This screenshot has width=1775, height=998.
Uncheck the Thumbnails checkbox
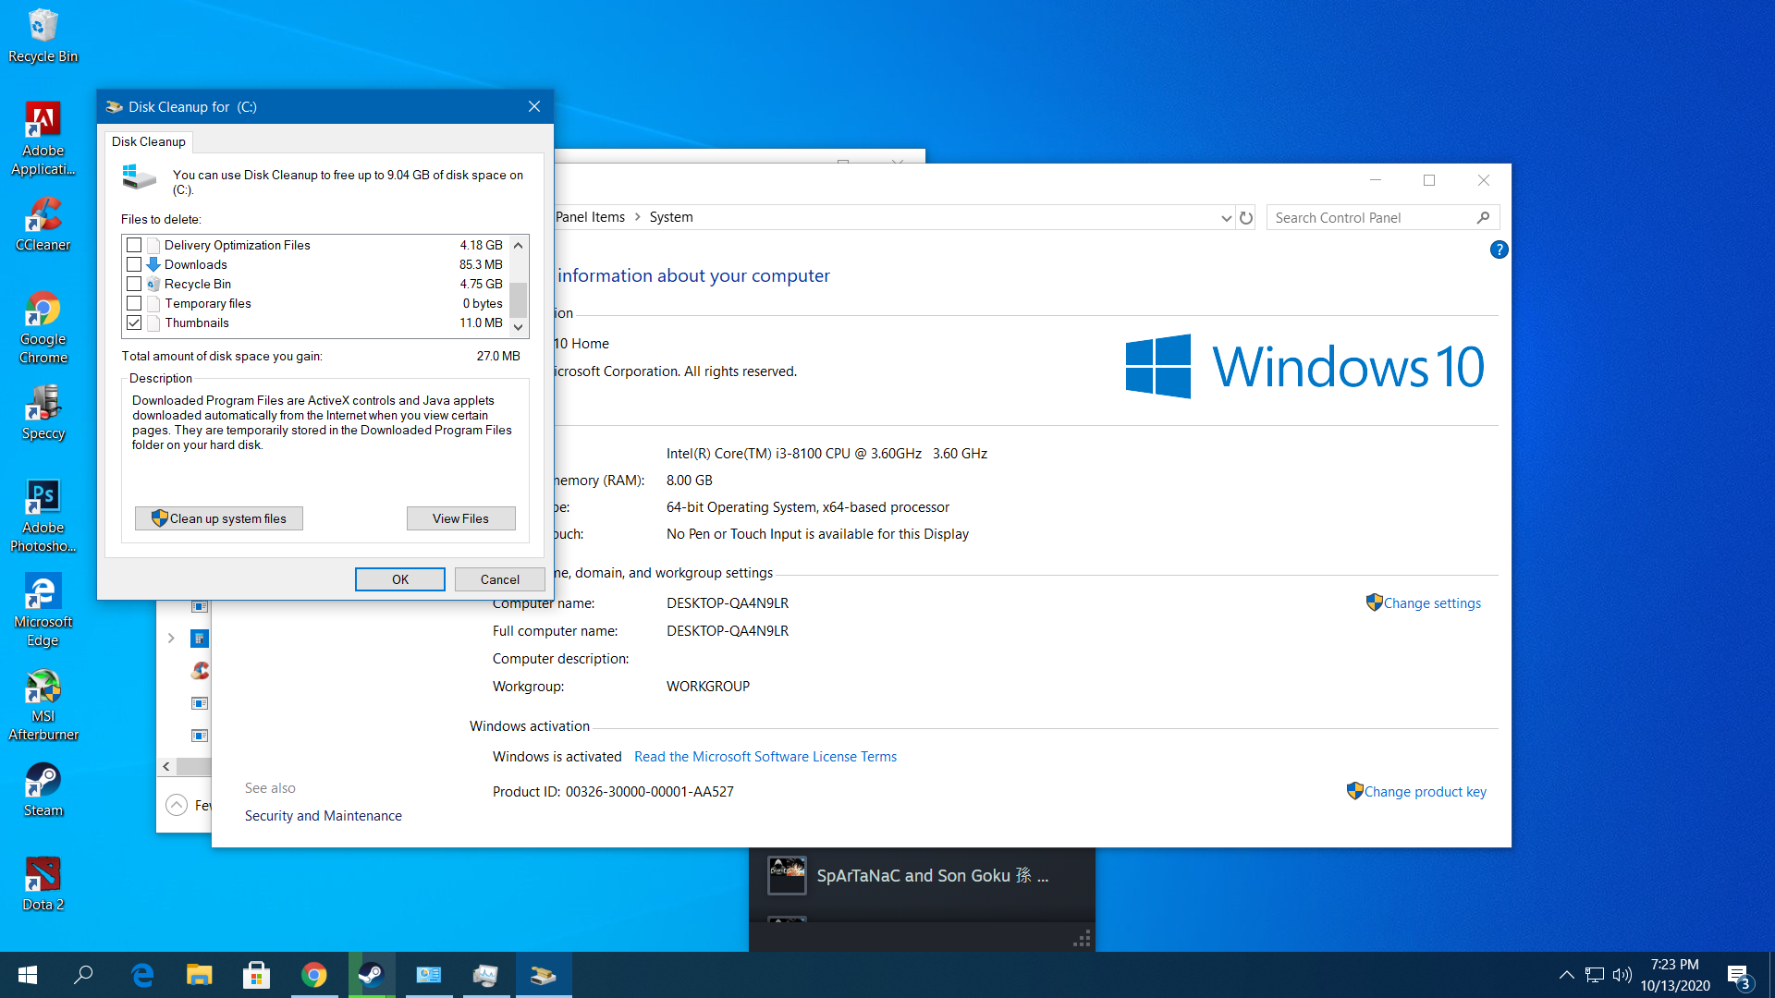[134, 323]
